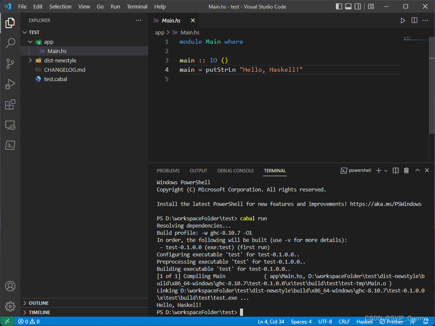
Task: Run the Haskell file with the play button
Action: (x=403, y=20)
